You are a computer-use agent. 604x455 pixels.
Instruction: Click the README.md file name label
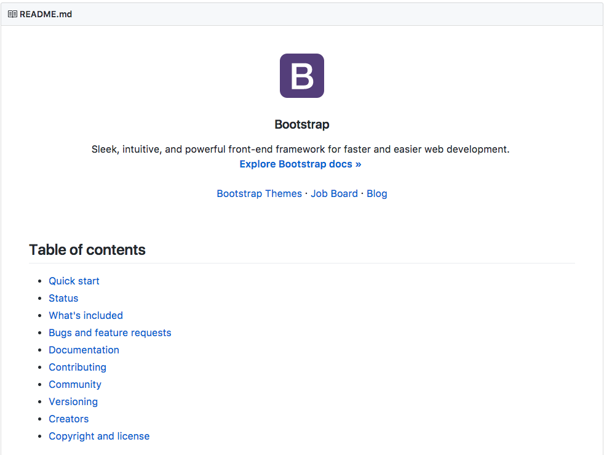tap(46, 14)
